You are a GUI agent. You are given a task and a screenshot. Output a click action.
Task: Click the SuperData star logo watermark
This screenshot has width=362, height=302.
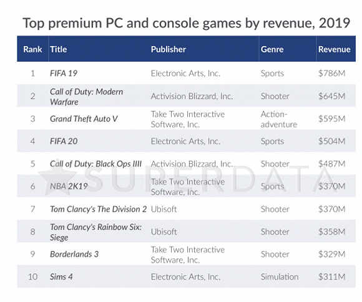(57, 177)
